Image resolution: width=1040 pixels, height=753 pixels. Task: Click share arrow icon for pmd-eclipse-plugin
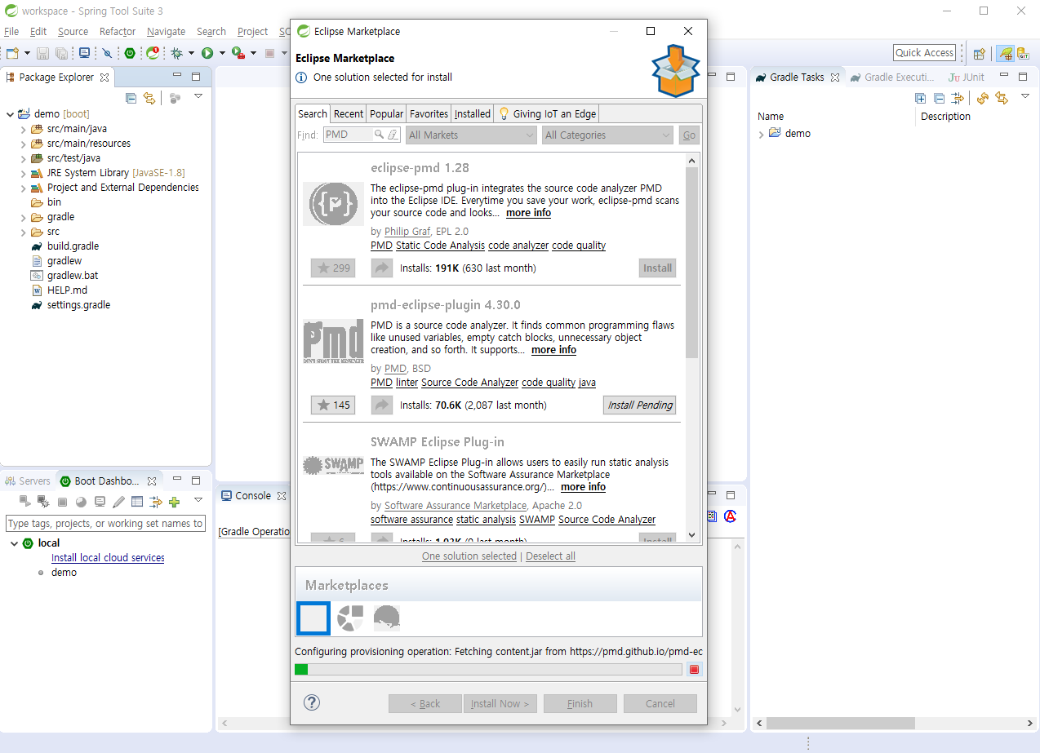pos(382,405)
